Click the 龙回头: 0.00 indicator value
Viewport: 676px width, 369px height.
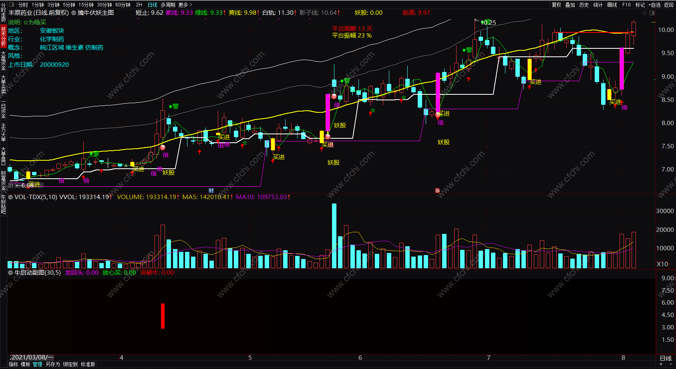click(82, 273)
